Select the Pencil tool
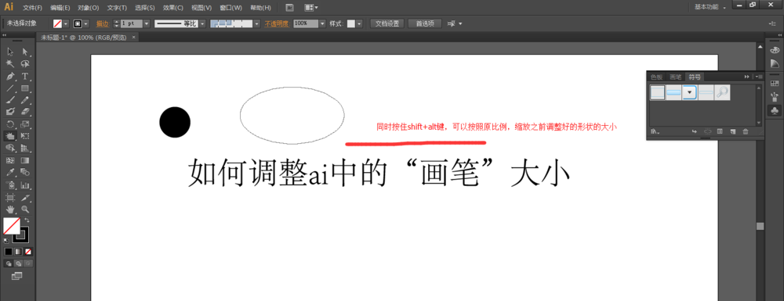This screenshot has height=301, width=784. coord(25,99)
